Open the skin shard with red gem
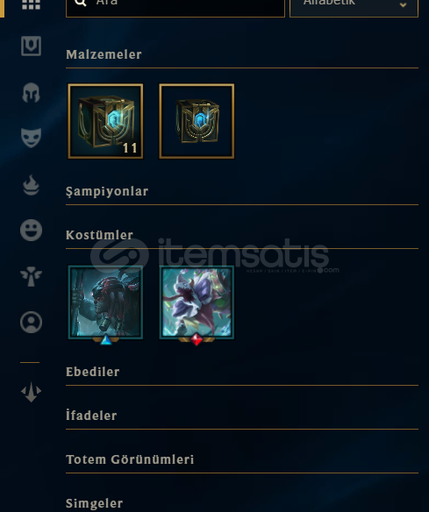Image resolution: width=429 pixels, height=512 pixels. (197, 302)
